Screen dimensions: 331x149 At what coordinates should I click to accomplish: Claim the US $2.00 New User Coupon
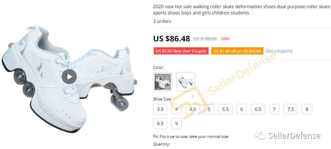pos(181,51)
